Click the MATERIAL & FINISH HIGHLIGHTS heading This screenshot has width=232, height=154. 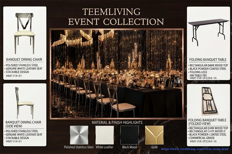pos(117,122)
